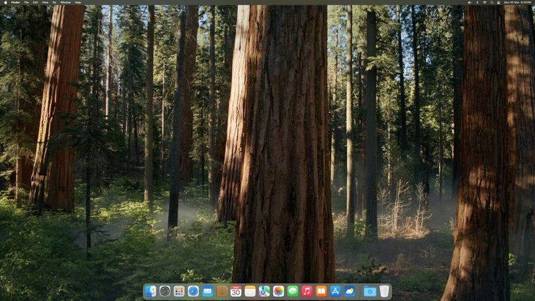535x301 pixels.
Task: Click the sound volume icon in menu bar
Action: (x=469, y=3)
